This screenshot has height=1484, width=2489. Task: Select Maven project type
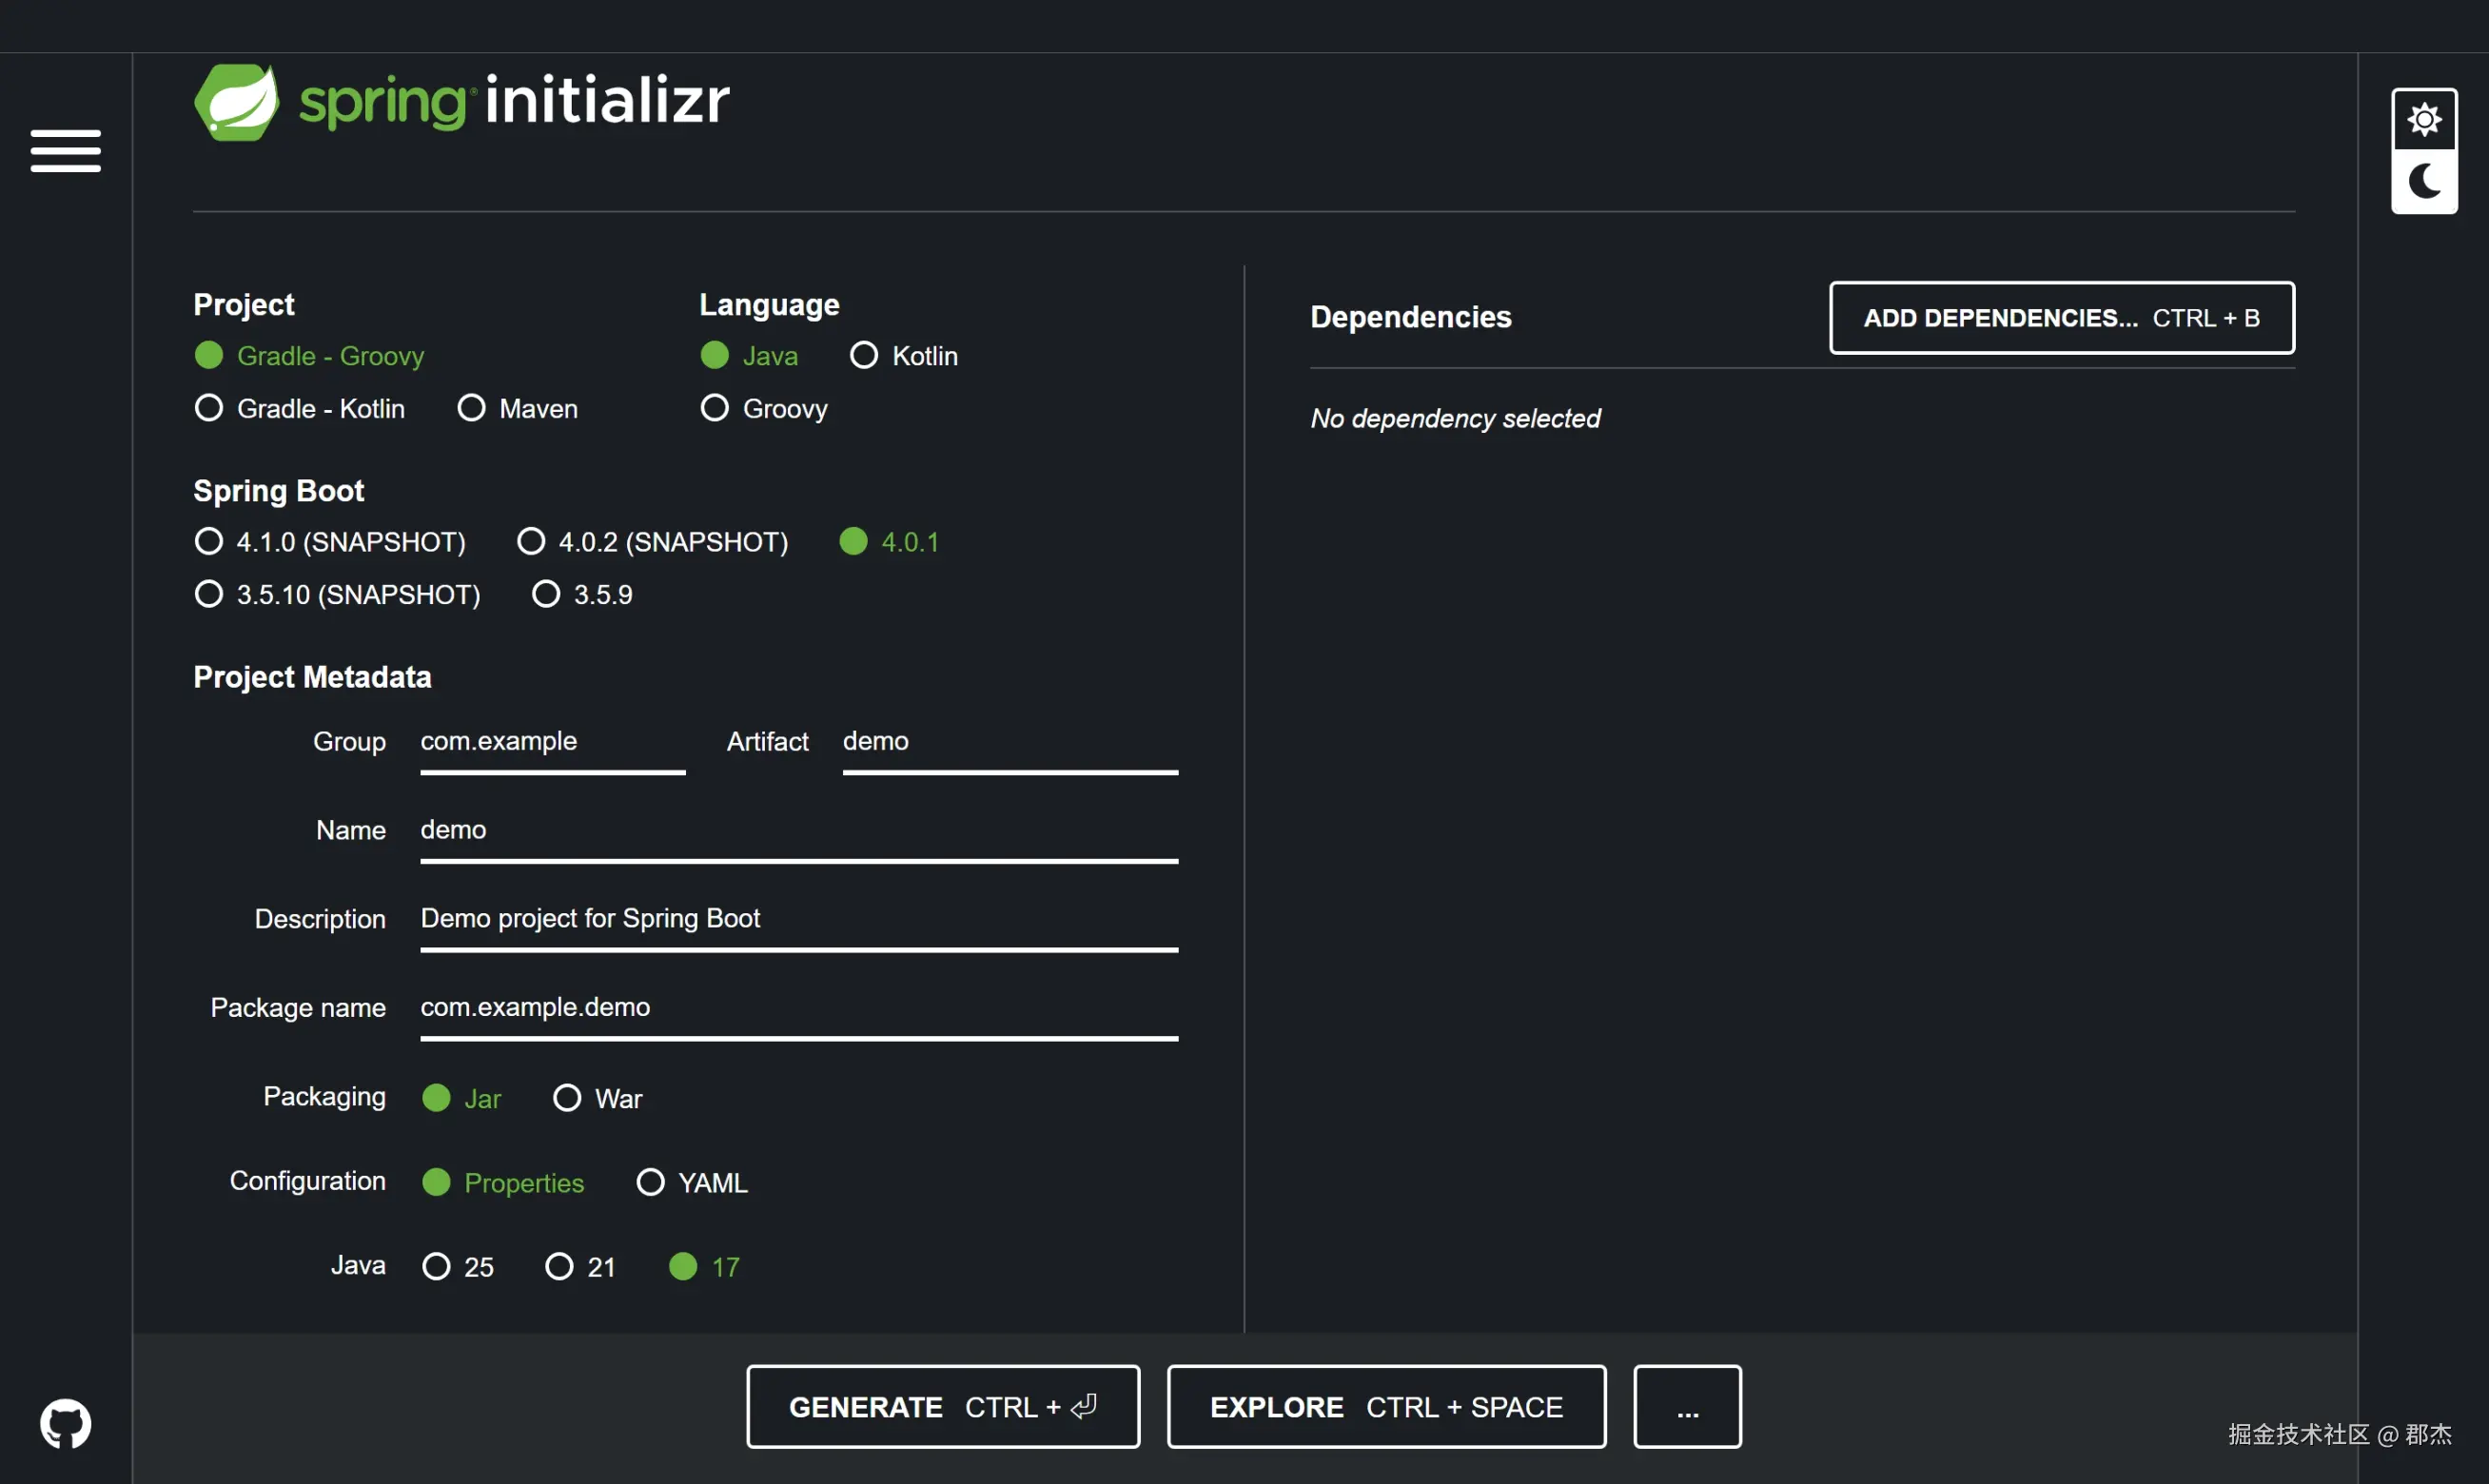(x=471, y=408)
